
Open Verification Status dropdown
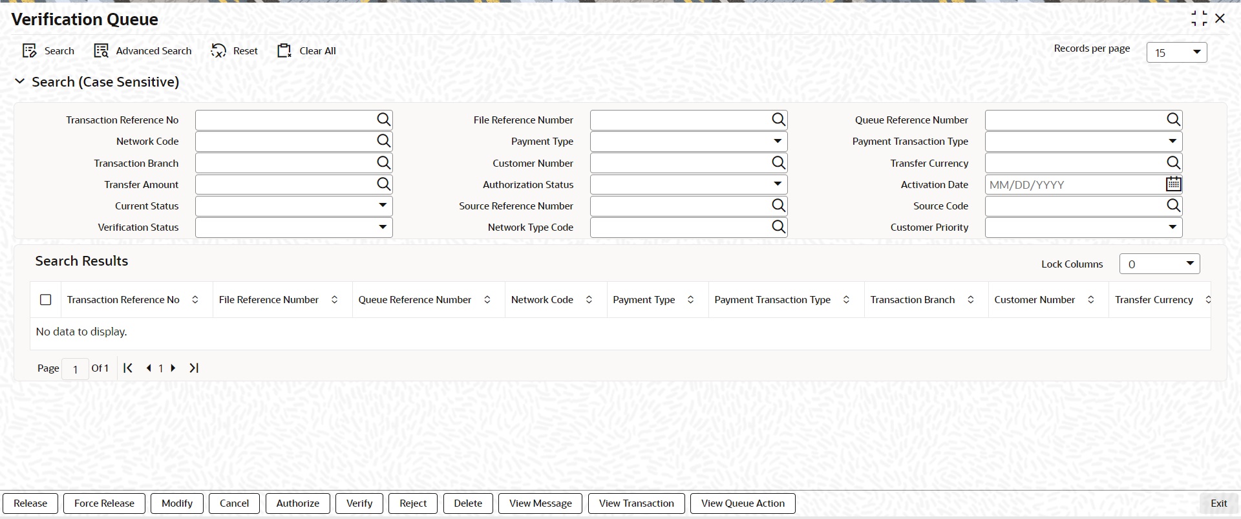pyautogui.click(x=293, y=227)
